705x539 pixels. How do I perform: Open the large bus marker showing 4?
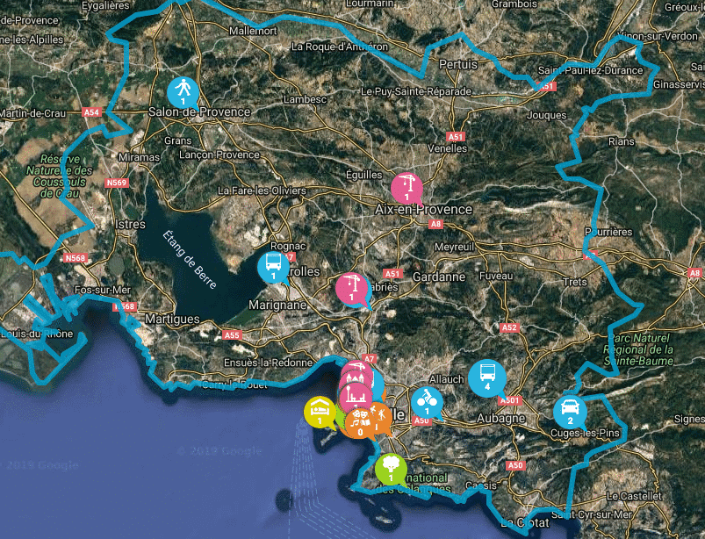pyautogui.click(x=487, y=379)
